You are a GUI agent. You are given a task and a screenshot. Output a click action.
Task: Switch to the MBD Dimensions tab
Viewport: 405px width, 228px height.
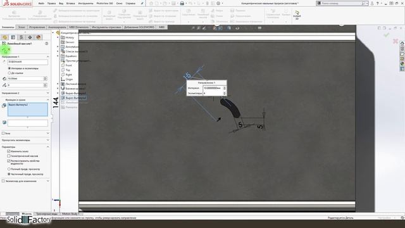(x=78, y=27)
